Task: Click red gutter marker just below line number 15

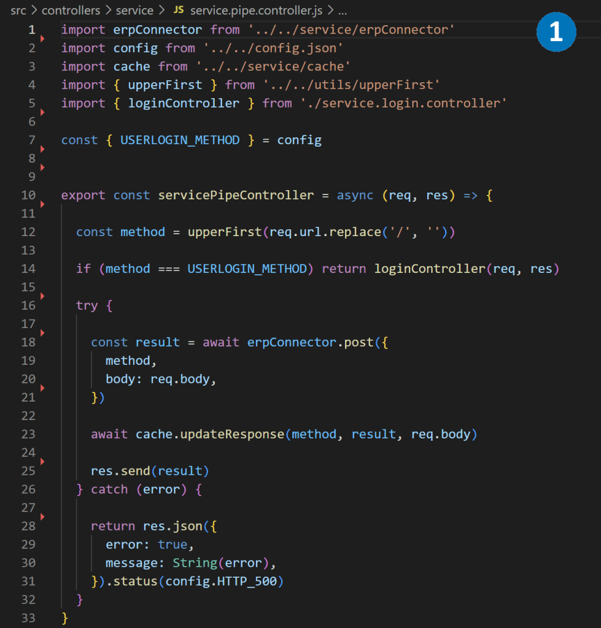Action: click(42, 296)
